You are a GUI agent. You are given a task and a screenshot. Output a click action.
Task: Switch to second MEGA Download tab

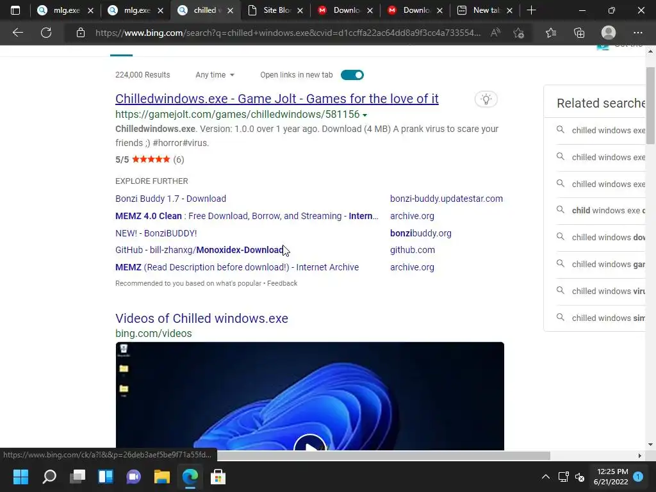tap(415, 10)
